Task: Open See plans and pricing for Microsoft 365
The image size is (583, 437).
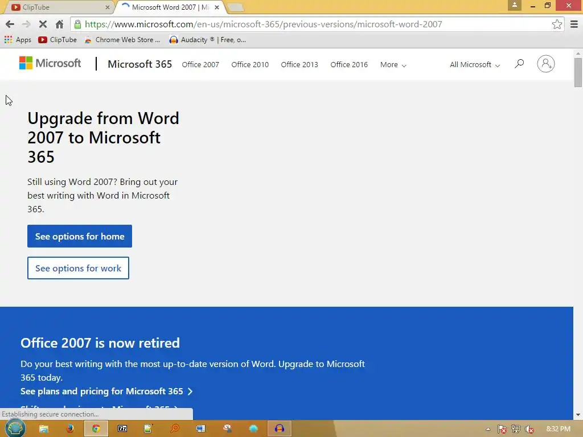Action: (x=106, y=391)
